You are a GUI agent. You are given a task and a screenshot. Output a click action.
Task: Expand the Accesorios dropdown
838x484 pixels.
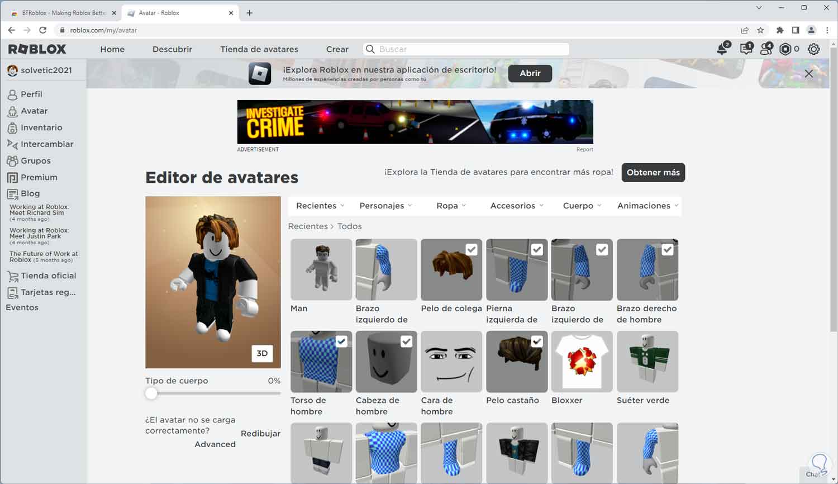pos(517,206)
